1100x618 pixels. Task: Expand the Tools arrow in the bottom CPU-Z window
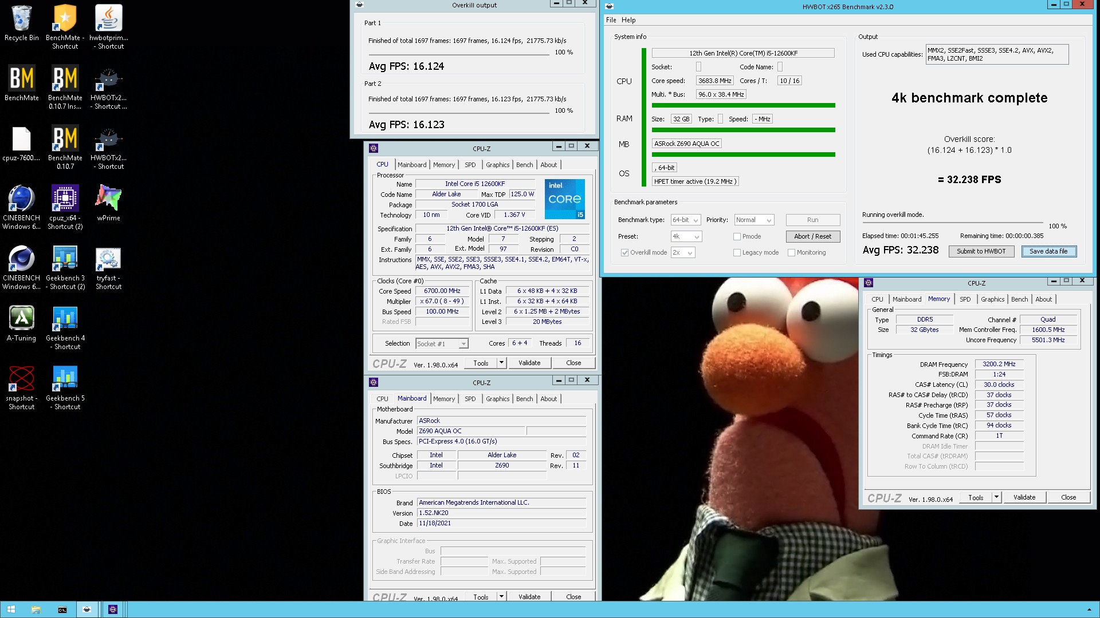coord(501,596)
